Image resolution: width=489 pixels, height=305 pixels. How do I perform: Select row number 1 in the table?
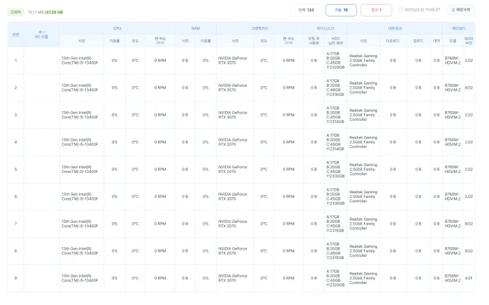click(x=16, y=60)
